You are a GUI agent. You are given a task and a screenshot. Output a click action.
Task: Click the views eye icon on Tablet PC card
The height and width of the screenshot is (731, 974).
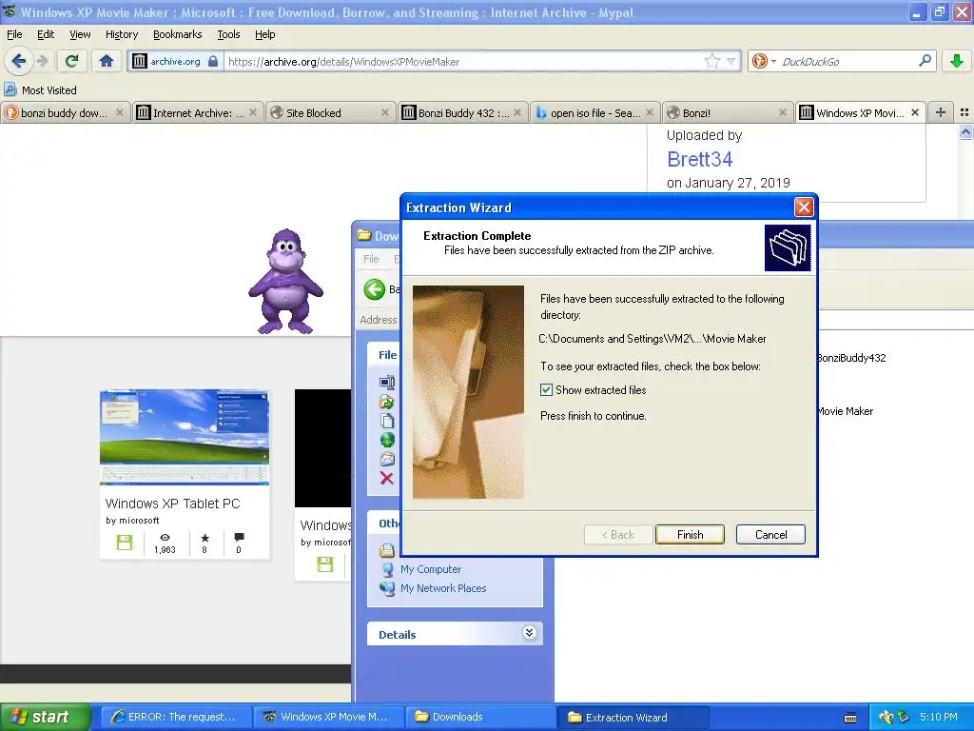[x=165, y=538]
